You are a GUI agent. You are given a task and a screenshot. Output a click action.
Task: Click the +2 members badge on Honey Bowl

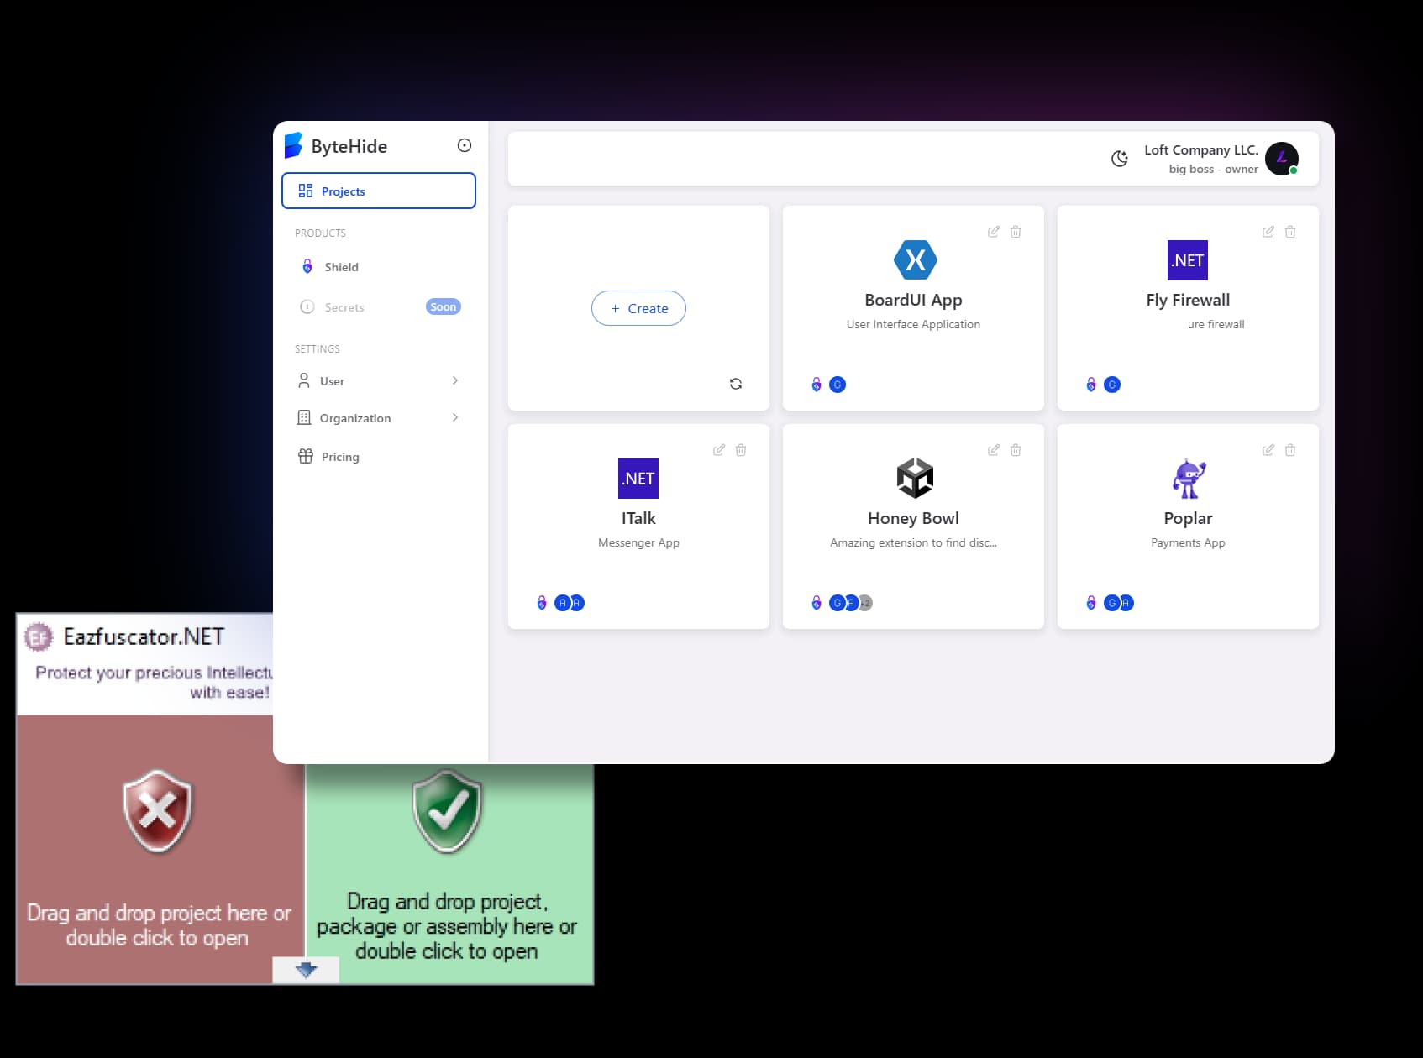click(866, 603)
